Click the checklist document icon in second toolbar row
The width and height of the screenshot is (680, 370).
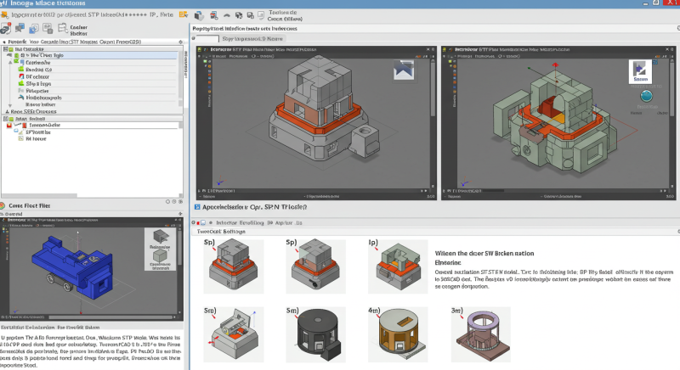click(x=62, y=29)
